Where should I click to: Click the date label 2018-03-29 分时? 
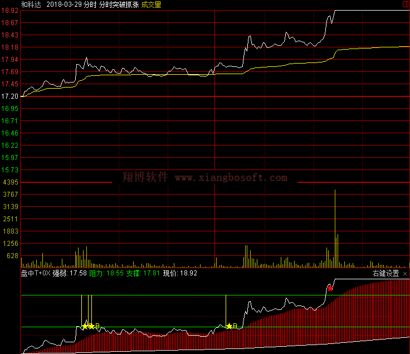click(71, 4)
